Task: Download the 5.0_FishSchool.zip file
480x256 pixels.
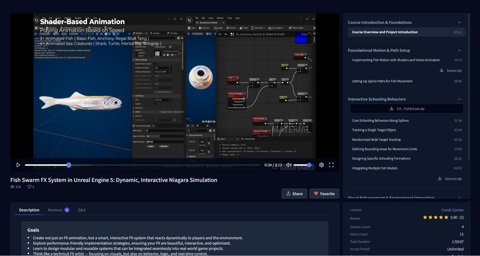Action: (x=407, y=108)
